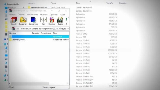The image size is (160, 90).
Task: Open the Opciones menu
Action: click(x=53, y=14)
